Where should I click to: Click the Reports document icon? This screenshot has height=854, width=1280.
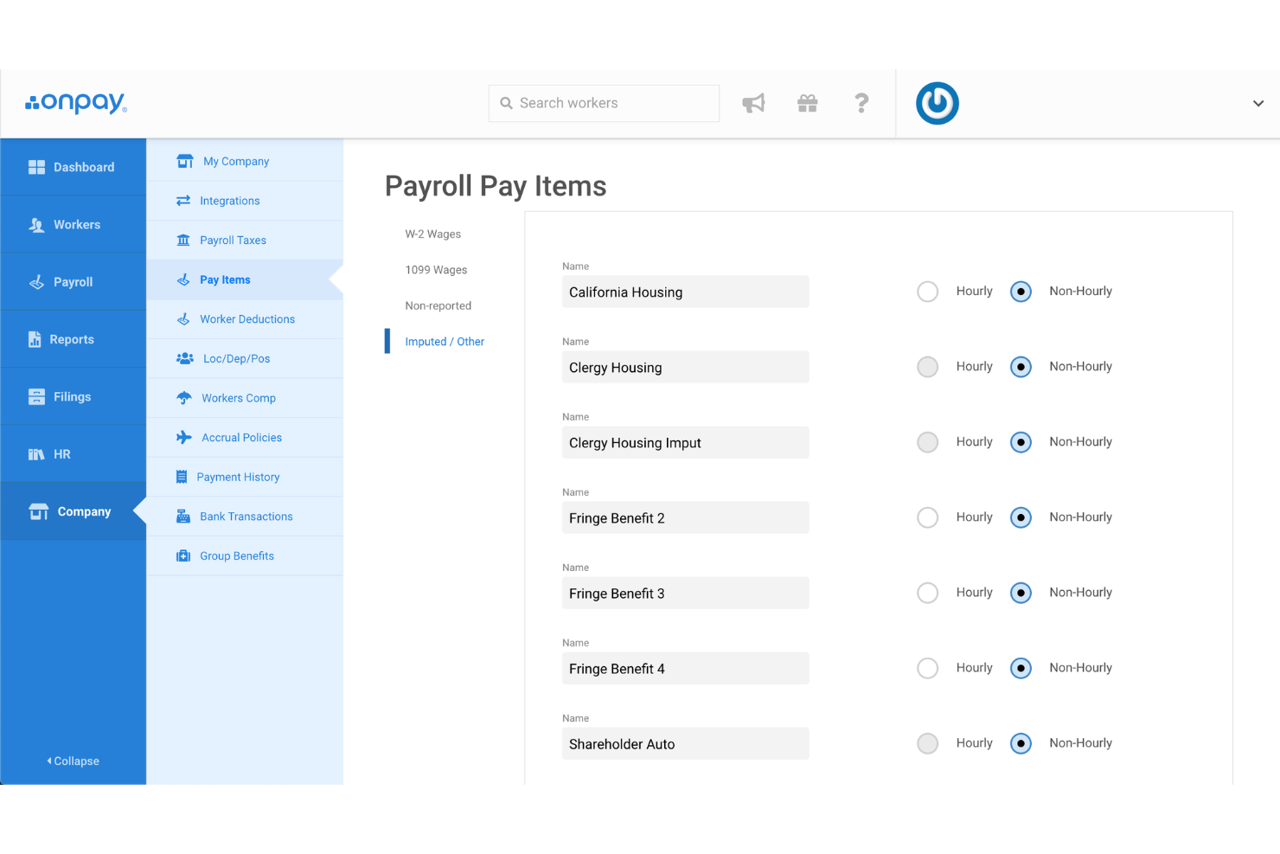[x=35, y=339]
